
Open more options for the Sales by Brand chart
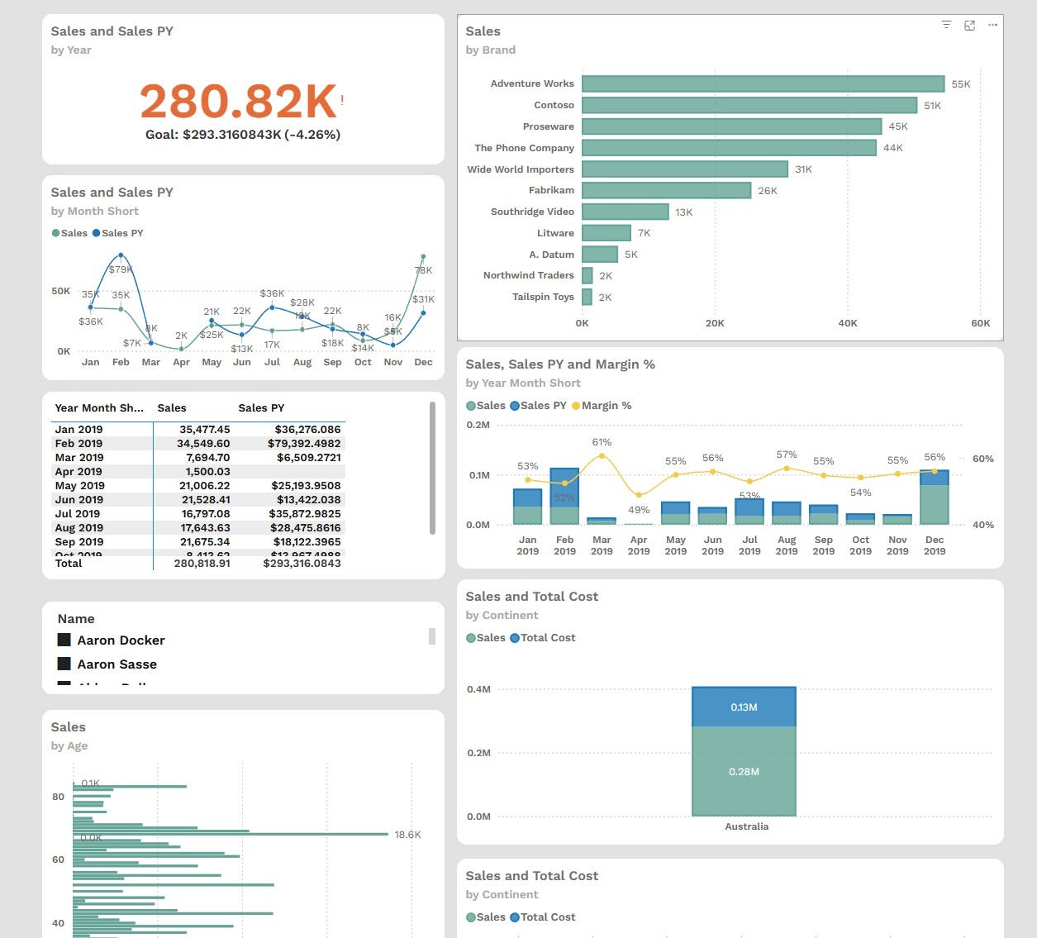pos(992,25)
